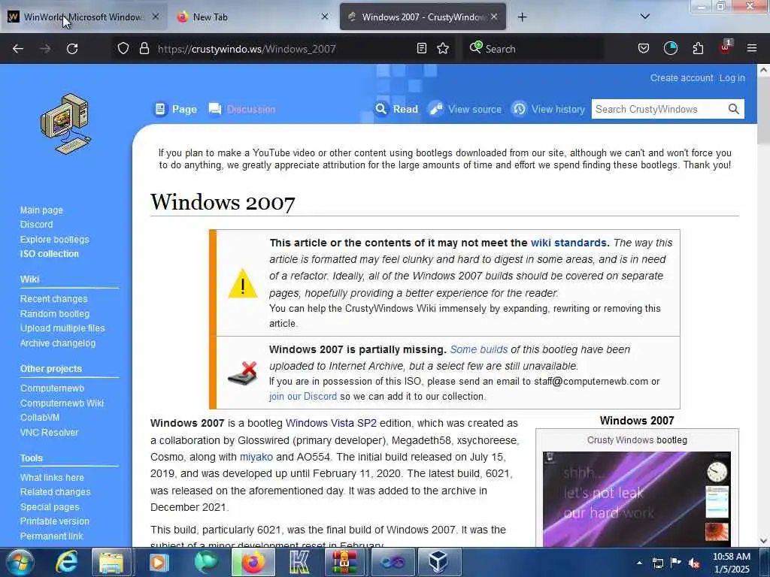Screen dimensions: 770x577
Task: Open Windows Explorer folder icon in taskbar
Action: (111, 562)
